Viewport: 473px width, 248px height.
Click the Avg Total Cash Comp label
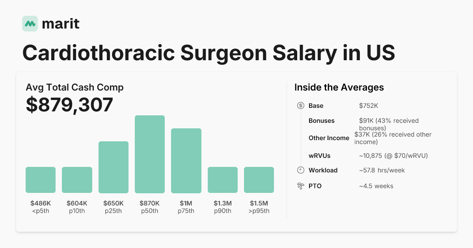(74, 87)
